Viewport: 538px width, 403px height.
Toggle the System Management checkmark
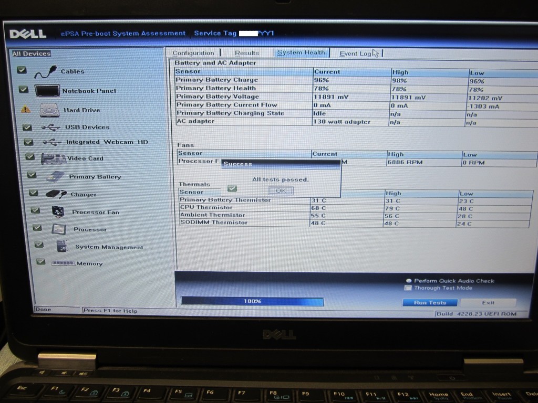point(39,245)
